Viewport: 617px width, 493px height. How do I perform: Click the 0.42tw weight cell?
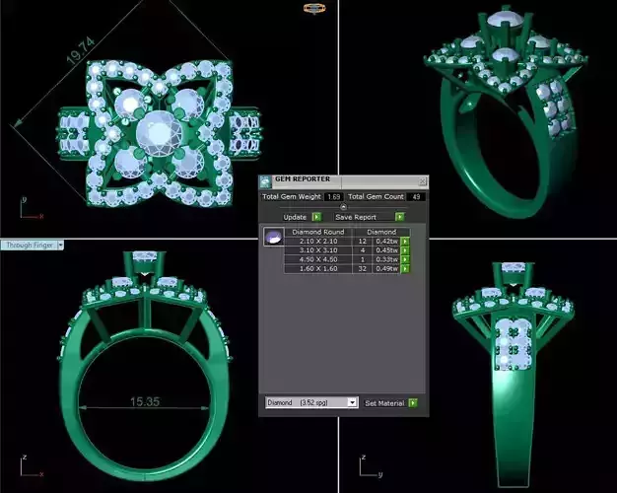[x=386, y=241]
